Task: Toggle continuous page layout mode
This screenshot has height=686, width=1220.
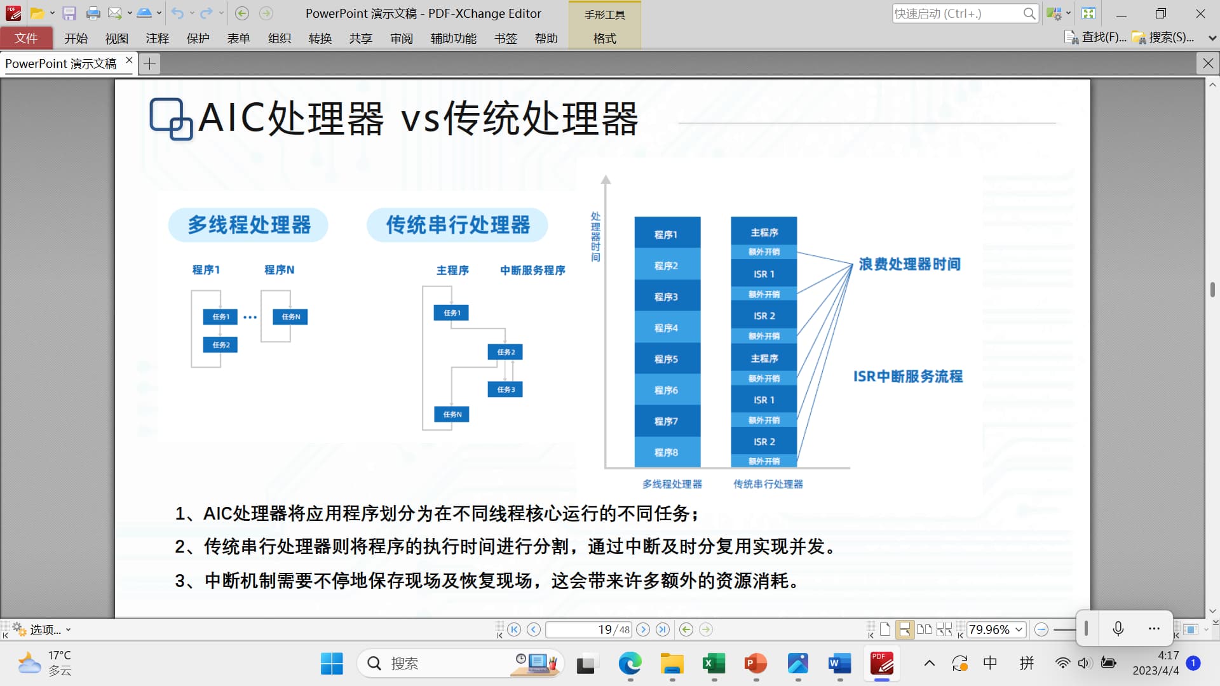Action: (904, 629)
